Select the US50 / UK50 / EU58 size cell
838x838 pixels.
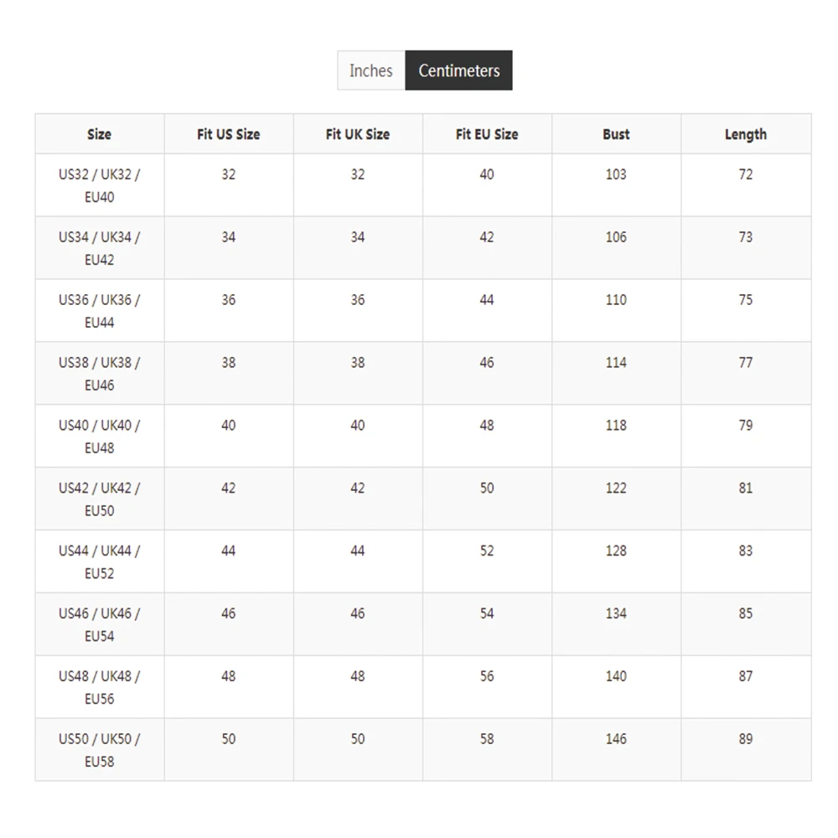[100, 750]
